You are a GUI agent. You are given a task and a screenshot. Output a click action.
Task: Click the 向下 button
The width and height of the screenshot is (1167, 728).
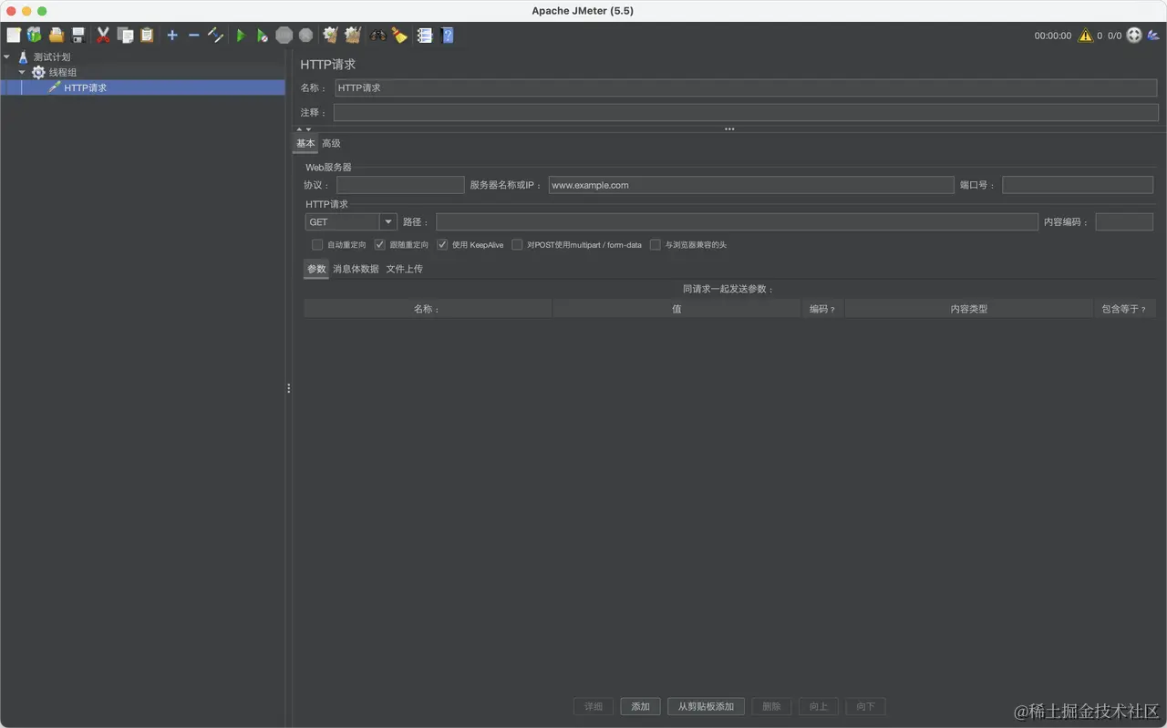tap(865, 707)
